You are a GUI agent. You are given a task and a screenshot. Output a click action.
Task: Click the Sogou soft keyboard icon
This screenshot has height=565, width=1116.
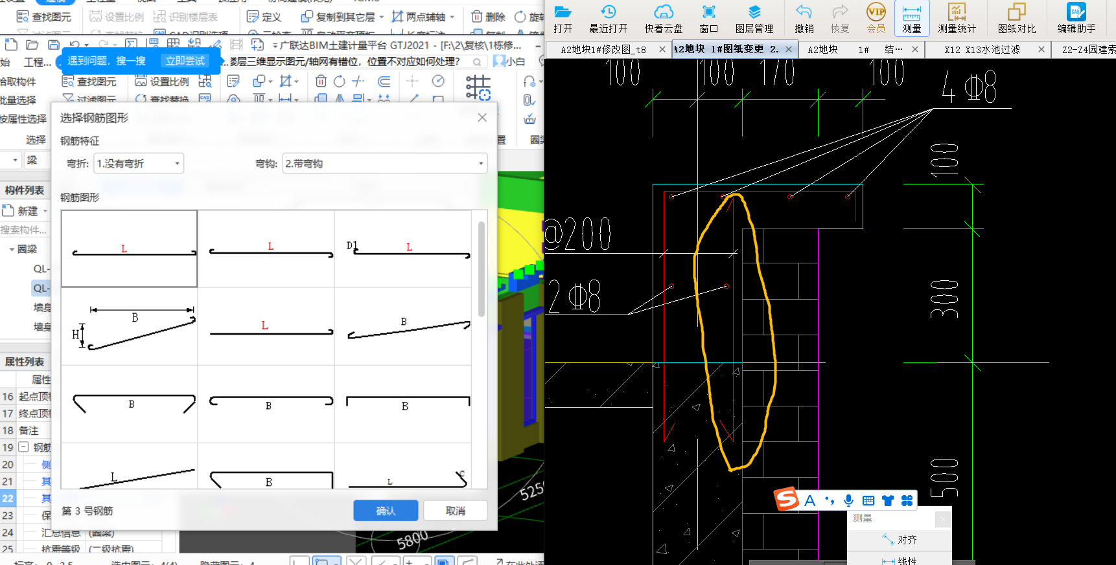tap(868, 500)
